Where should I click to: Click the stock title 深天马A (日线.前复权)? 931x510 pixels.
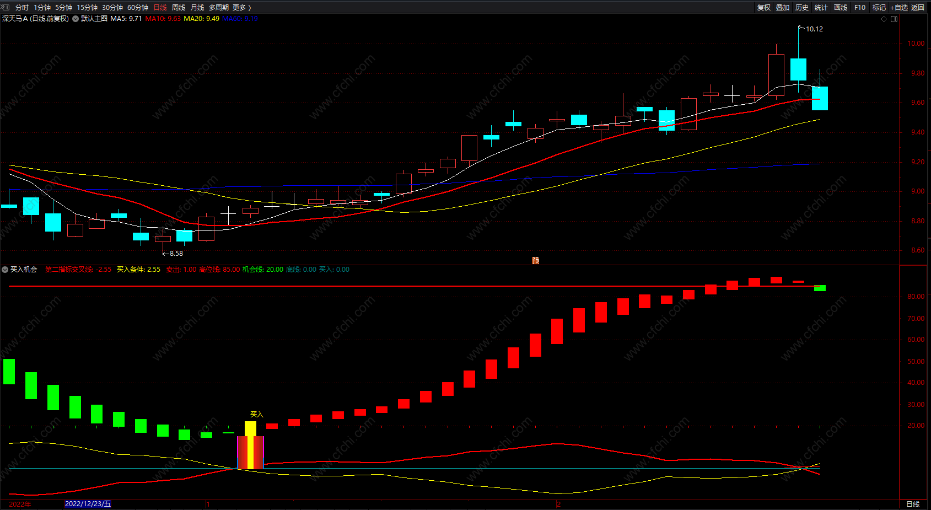click(x=35, y=19)
